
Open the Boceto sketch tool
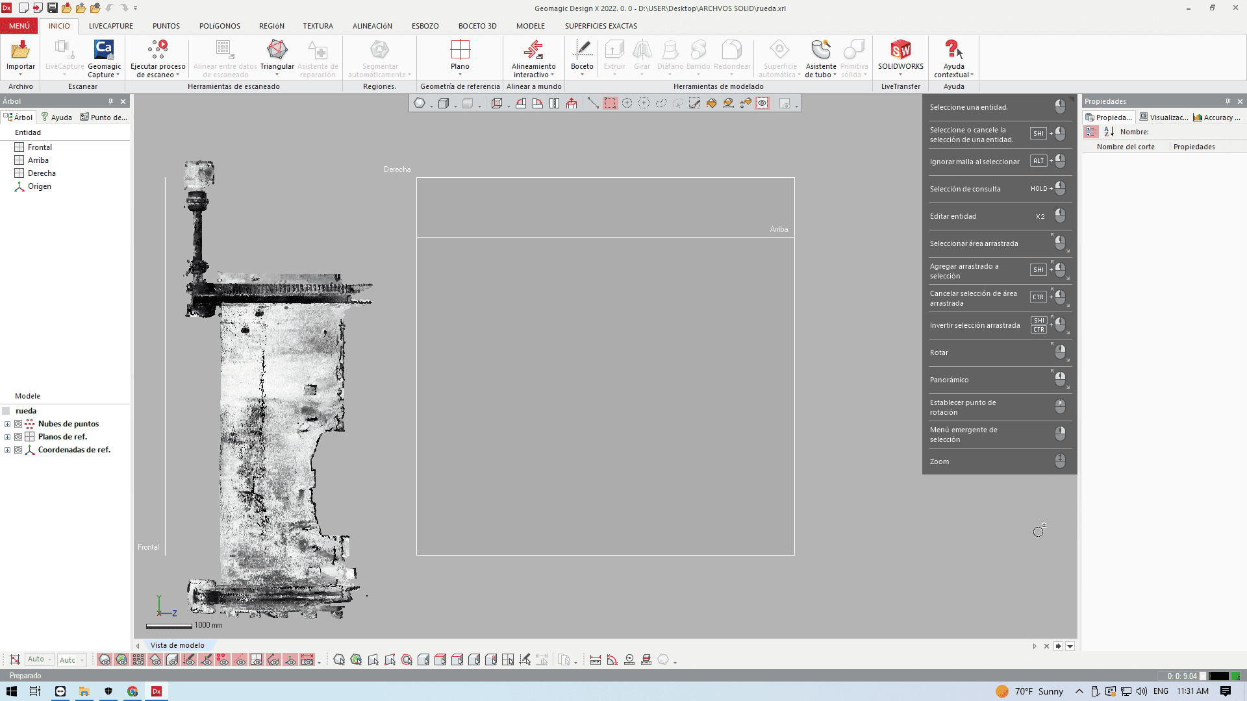pos(582,50)
